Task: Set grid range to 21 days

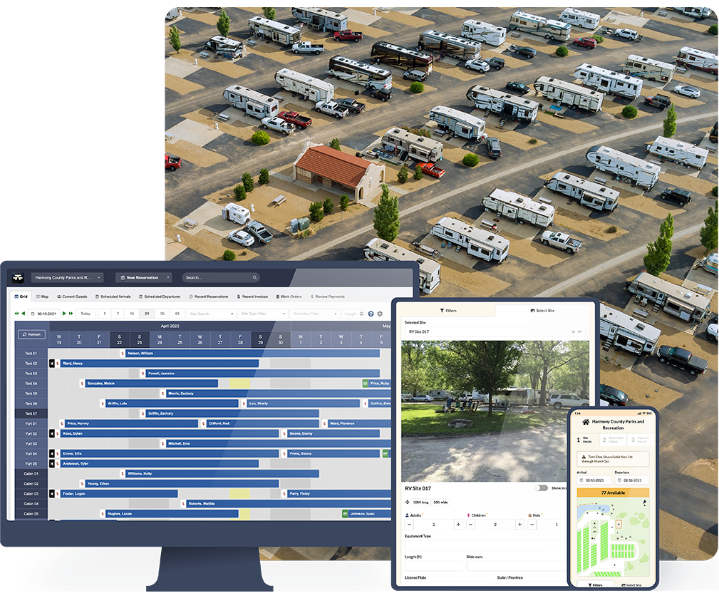Action: coord(147,314)
